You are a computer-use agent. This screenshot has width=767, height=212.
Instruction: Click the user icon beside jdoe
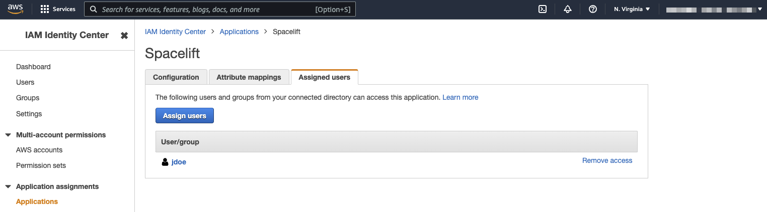165,162
